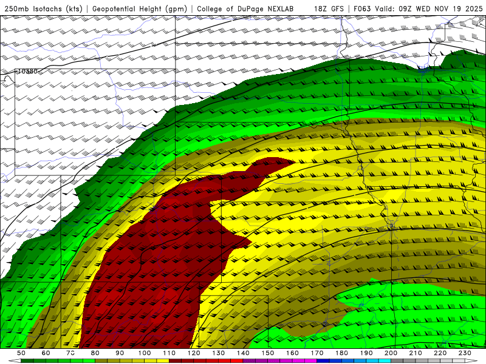
Task: Click the 190 value on the color scale
Action: coord(366,353)
